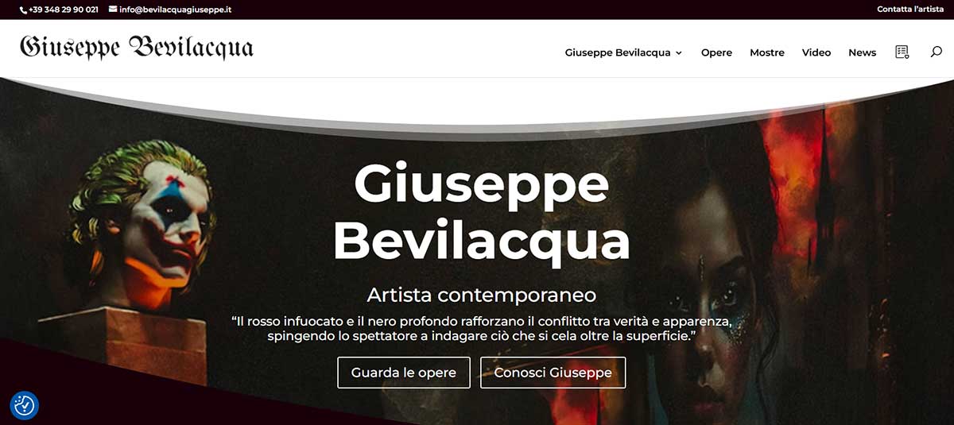Select Video in the navigation
Viewport: 954px width, 425px height.
click(816, 52)
